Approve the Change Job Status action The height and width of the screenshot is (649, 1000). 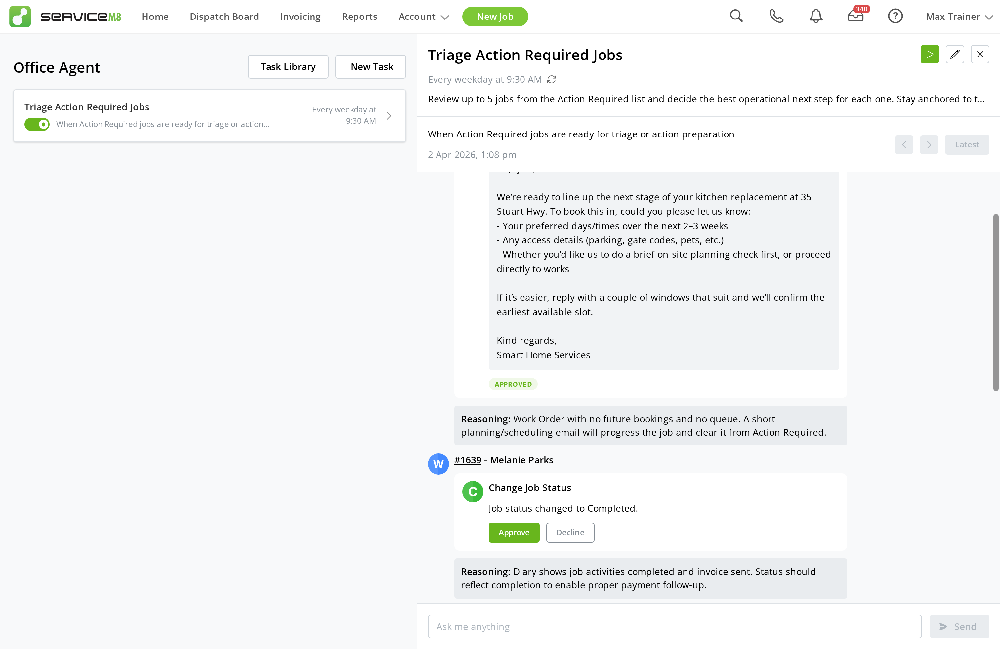(514, 532)
